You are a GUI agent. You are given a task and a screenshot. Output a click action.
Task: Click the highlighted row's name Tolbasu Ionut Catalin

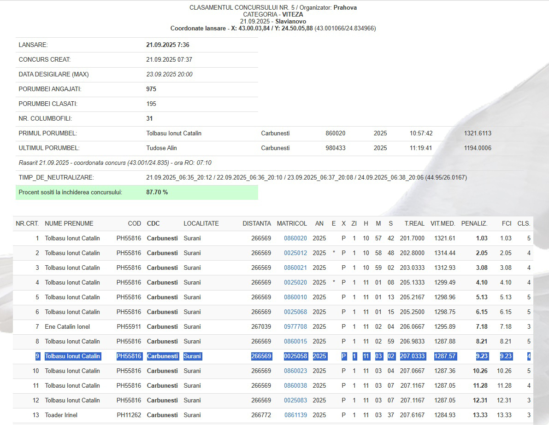click(x=72, y=356)
